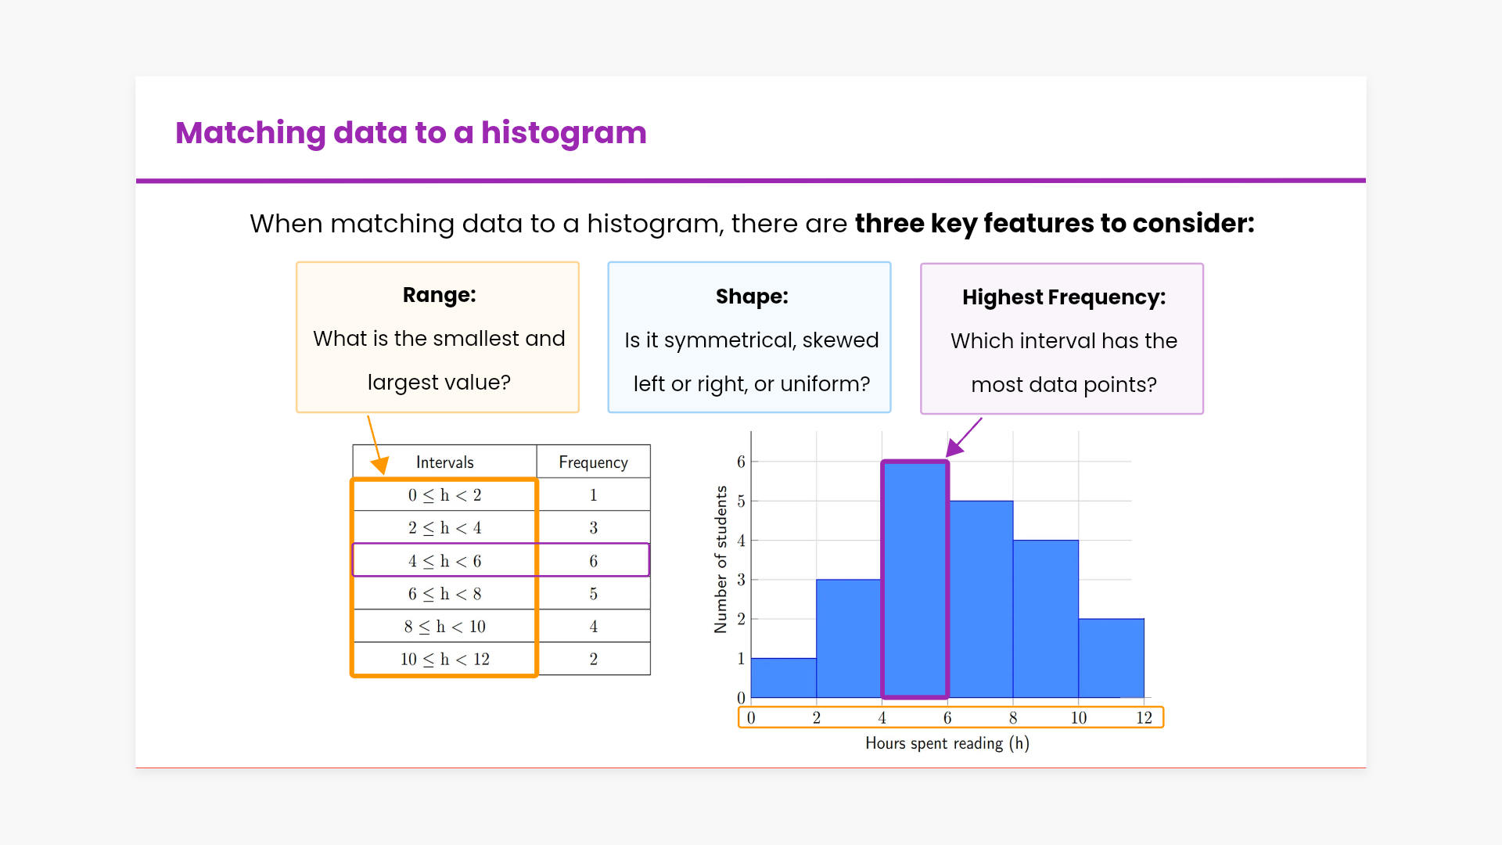1502x845 pixels.
Task: Click the "Number of students" axis label
Action: point(720,559)
